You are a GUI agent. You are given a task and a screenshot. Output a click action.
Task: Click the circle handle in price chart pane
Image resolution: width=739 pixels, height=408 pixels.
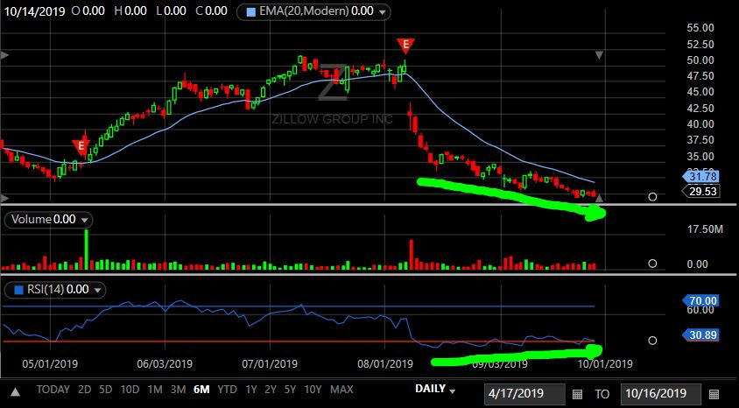(x=652, y=197)
